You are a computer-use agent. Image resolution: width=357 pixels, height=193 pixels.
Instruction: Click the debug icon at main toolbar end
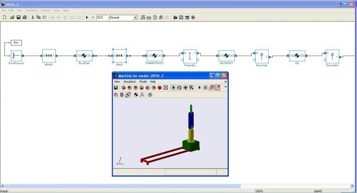click(x=193, y=17)
